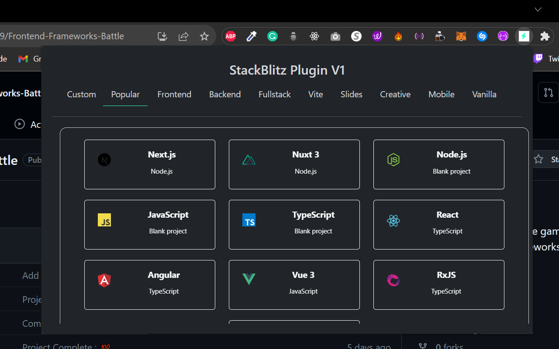The image size is (559, 349).
Task: Click the yellow JavaScript JS icon
Action: pos(104,220)
